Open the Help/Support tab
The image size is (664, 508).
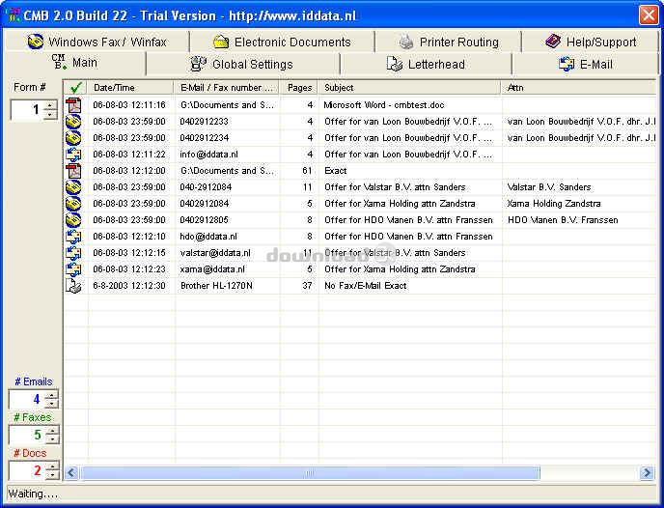591,42
